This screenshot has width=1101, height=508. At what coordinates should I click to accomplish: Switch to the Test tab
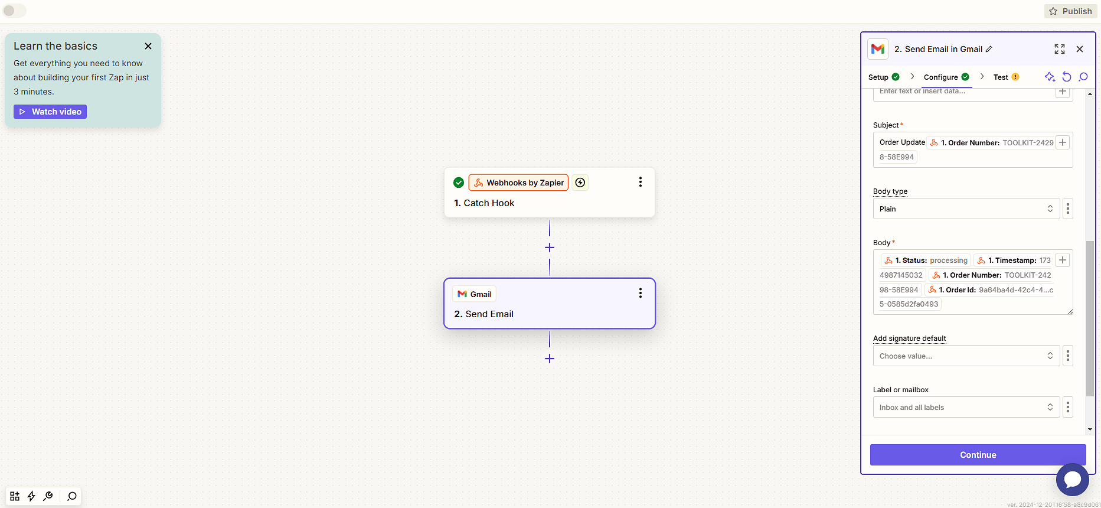[x=1007, y=77]
